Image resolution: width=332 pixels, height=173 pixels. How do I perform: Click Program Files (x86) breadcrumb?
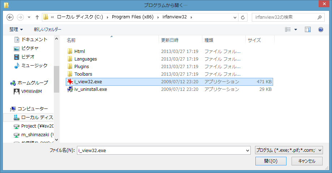(133, 17)
